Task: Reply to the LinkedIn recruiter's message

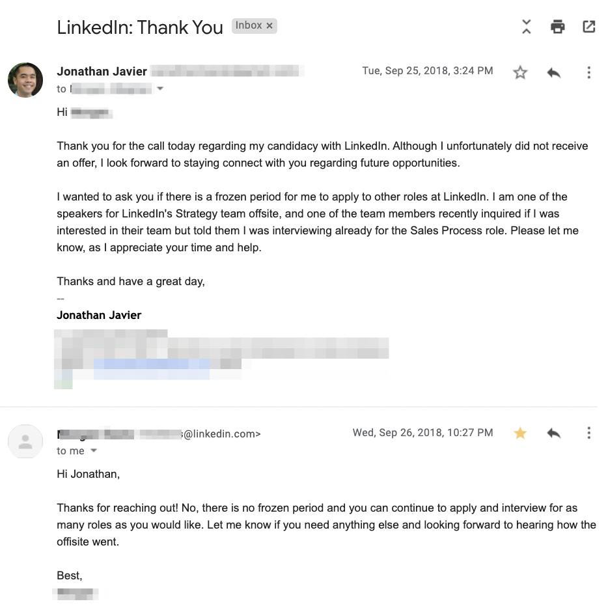Action: (x=554, y=433)
